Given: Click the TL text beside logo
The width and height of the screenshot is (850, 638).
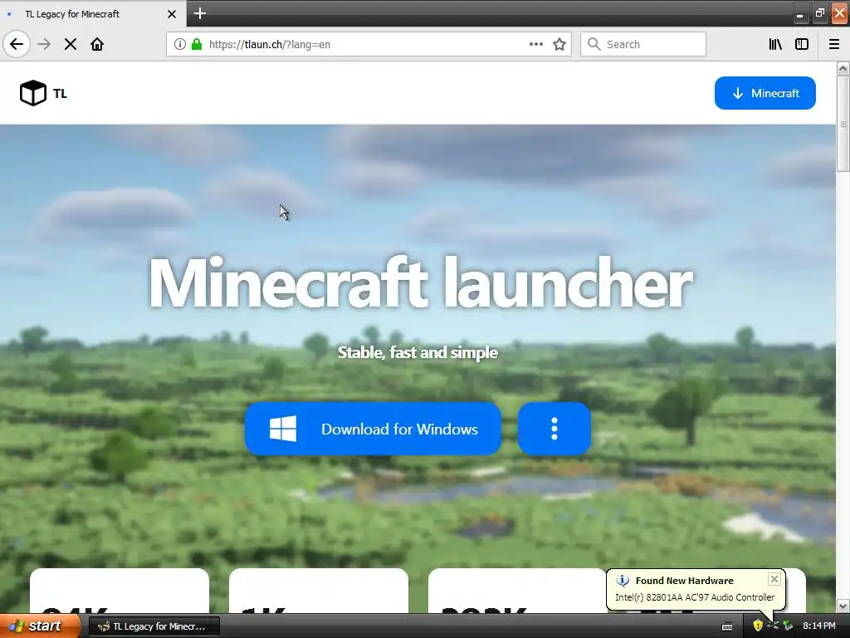Looking at the screenshot, I should [x=60, y=93].
